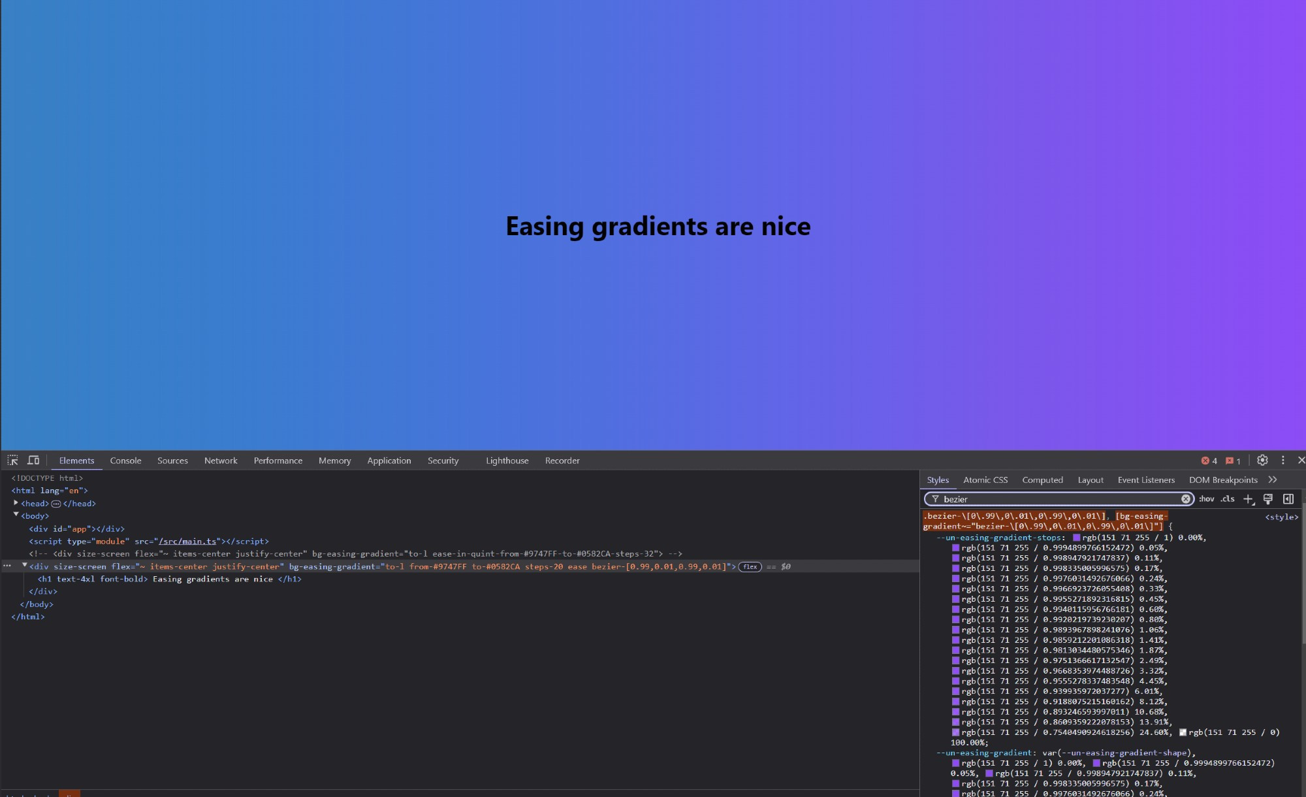The height and width of the screenshot is (797, 1306).
Task: Expand the head element node
Action: pos(16,503)
